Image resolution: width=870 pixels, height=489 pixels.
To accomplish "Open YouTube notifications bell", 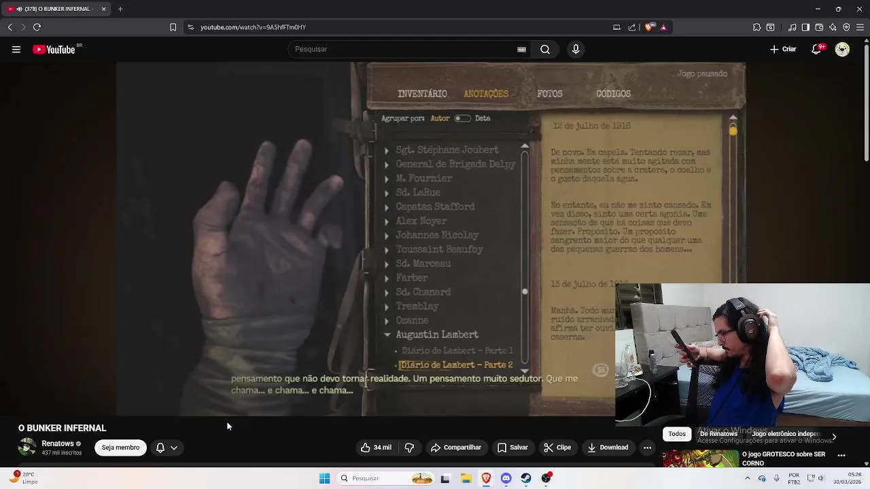I will point(817,49).
